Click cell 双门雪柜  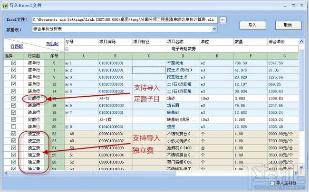click(183, 162)
